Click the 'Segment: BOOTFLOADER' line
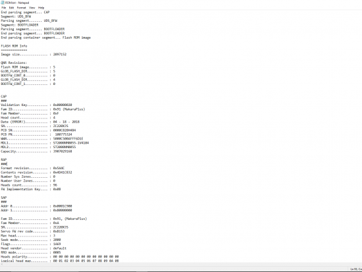 [20, 25]
